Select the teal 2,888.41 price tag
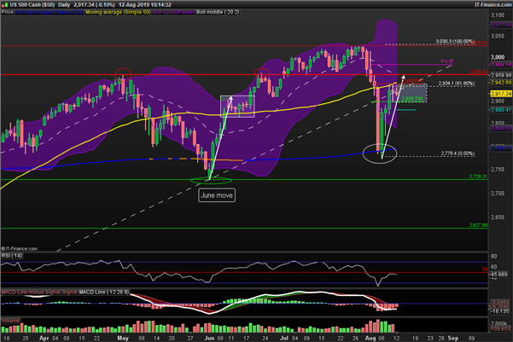Screen dimensions: 513x342 coord(500,110)
